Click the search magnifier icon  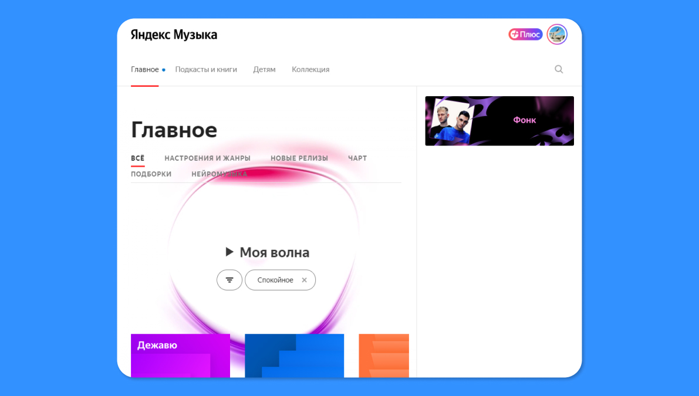point(559,69)
